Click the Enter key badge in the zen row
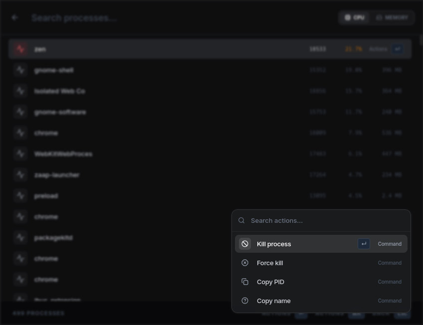The height and width of the screenshot is (325, 423). point(398,49)
